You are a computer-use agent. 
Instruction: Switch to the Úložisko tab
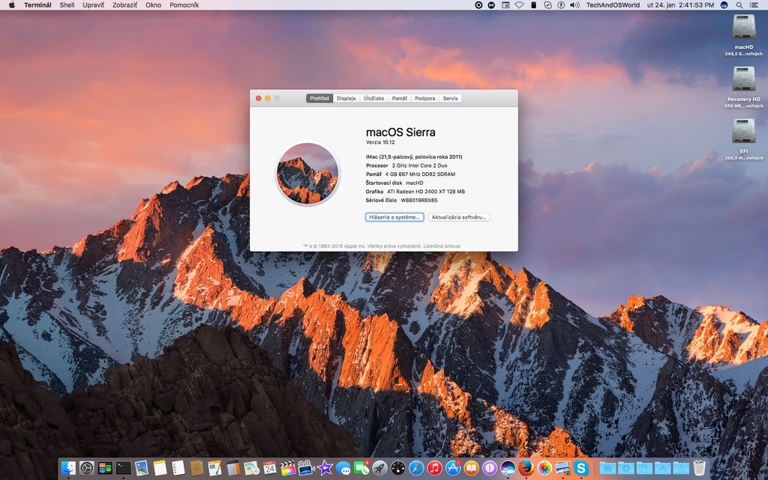coord(374,98)
